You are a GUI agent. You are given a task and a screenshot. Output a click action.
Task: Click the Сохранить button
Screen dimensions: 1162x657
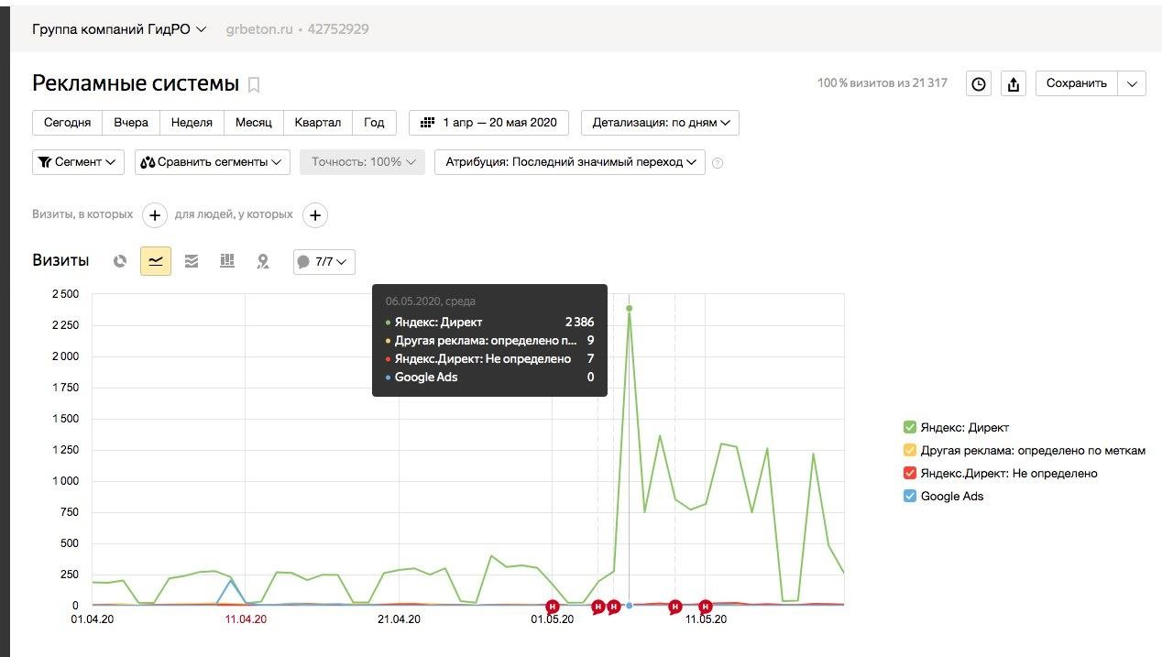1077,83
